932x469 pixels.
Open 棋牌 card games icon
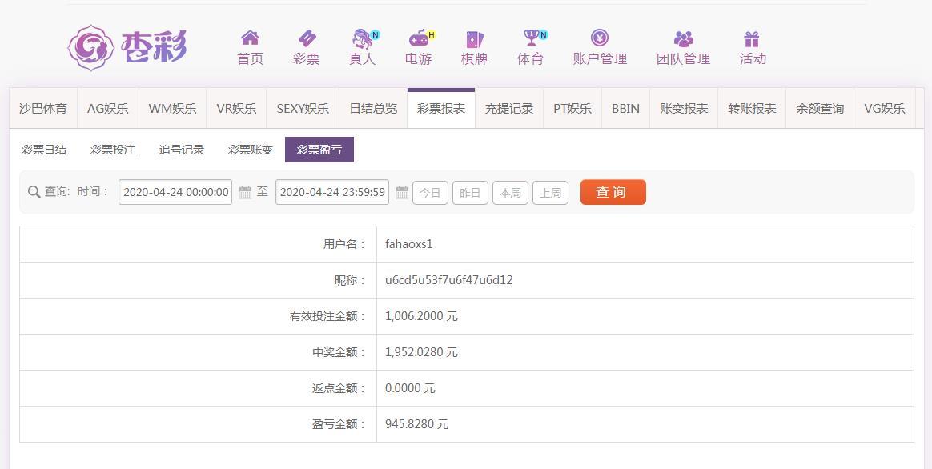pos(474,39)
